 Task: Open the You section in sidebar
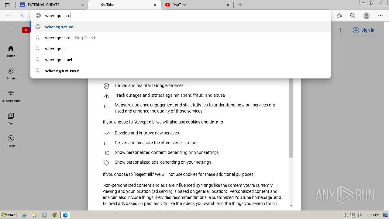point(11,119)
